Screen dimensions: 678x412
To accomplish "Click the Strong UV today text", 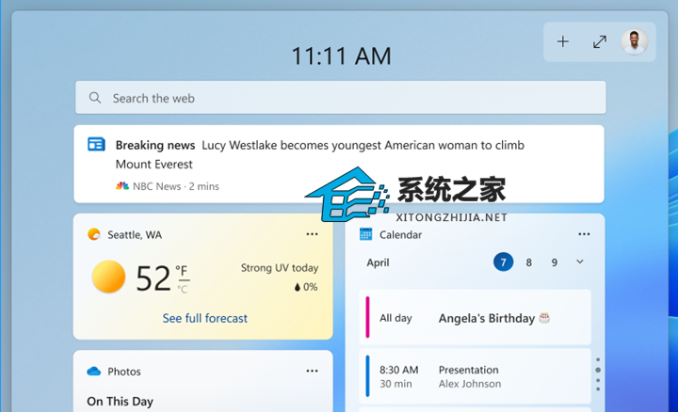I will [280, 268].
